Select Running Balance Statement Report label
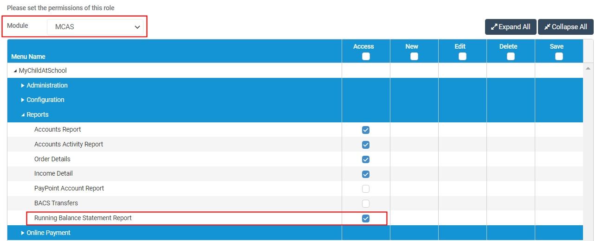The width and height of the screenshot is (596, 241). pyautogui.click(x=83, y=218)
